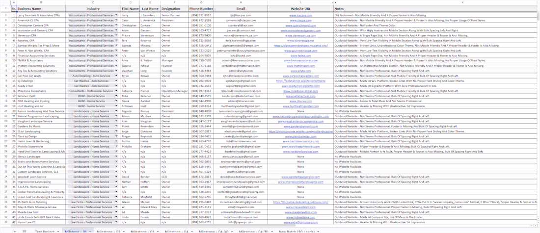Select the Phone Number header cell
Screen dimensions: 540x233
(x=201, y=8)
